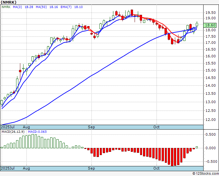Viewport: 219px width, 176px height.
Task: Click Sep on the price chart time axis
Action: (x=91, y=127)
